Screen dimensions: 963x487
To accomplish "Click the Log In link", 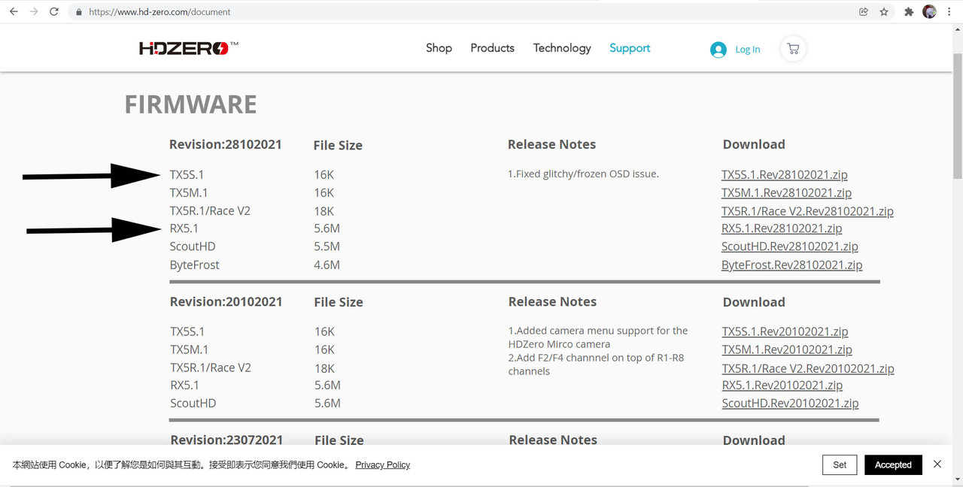I will coord(747,50).
